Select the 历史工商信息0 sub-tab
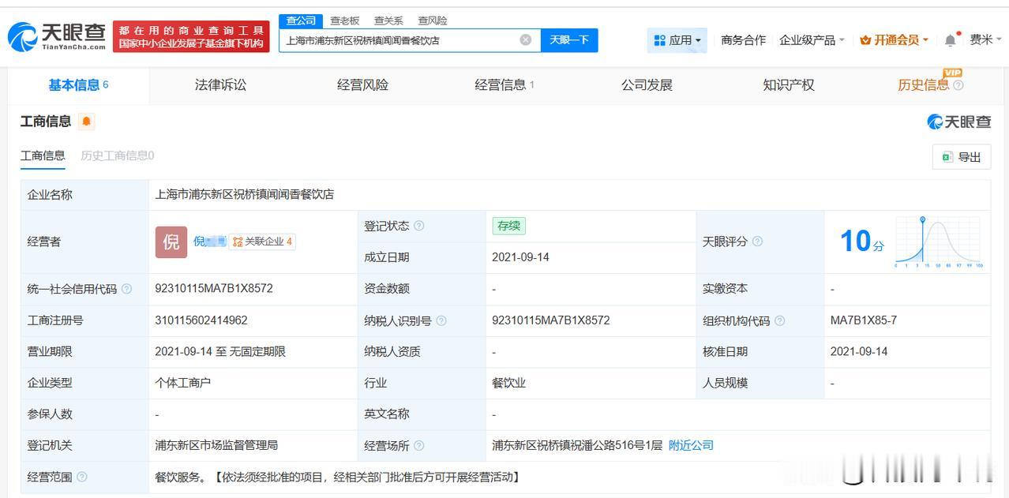Viewport: 1009px width, 498px height. (118, 155)
